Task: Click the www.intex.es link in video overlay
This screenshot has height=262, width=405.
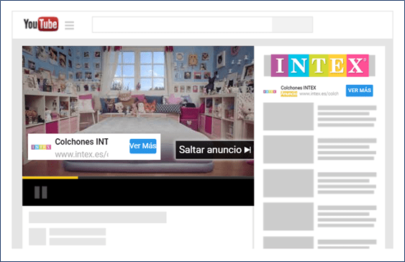Action: [x=81, y=155]
